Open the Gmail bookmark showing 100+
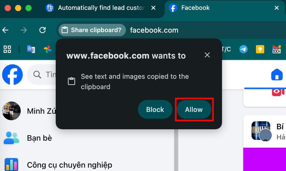The height and width of the screenshot is (171, 286). pos(277,49)
